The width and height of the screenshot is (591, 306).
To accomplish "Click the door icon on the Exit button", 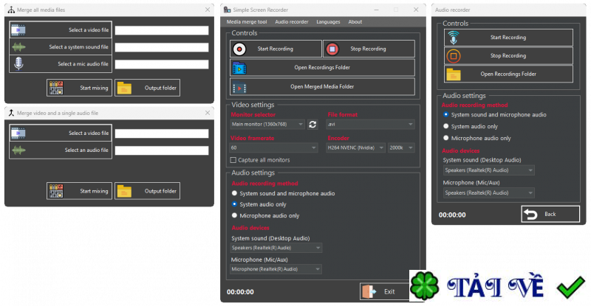I will click(x=369, y=291).
